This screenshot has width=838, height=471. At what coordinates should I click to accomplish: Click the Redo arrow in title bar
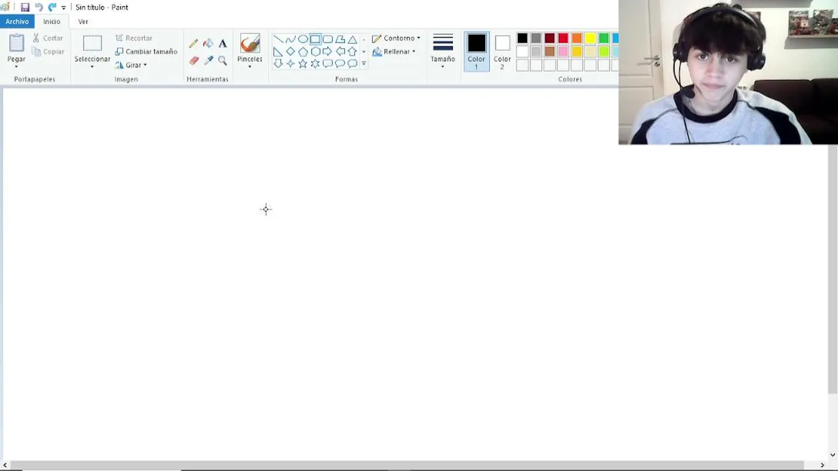(x=52, y=7)
